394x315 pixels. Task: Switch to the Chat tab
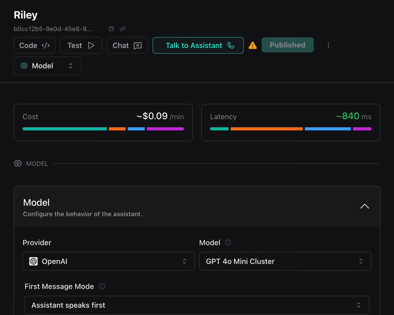(127, 46)
